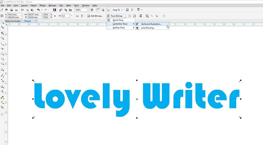Copy the selection
This screenshot has height=145, width=263.
tap(27, 10)
